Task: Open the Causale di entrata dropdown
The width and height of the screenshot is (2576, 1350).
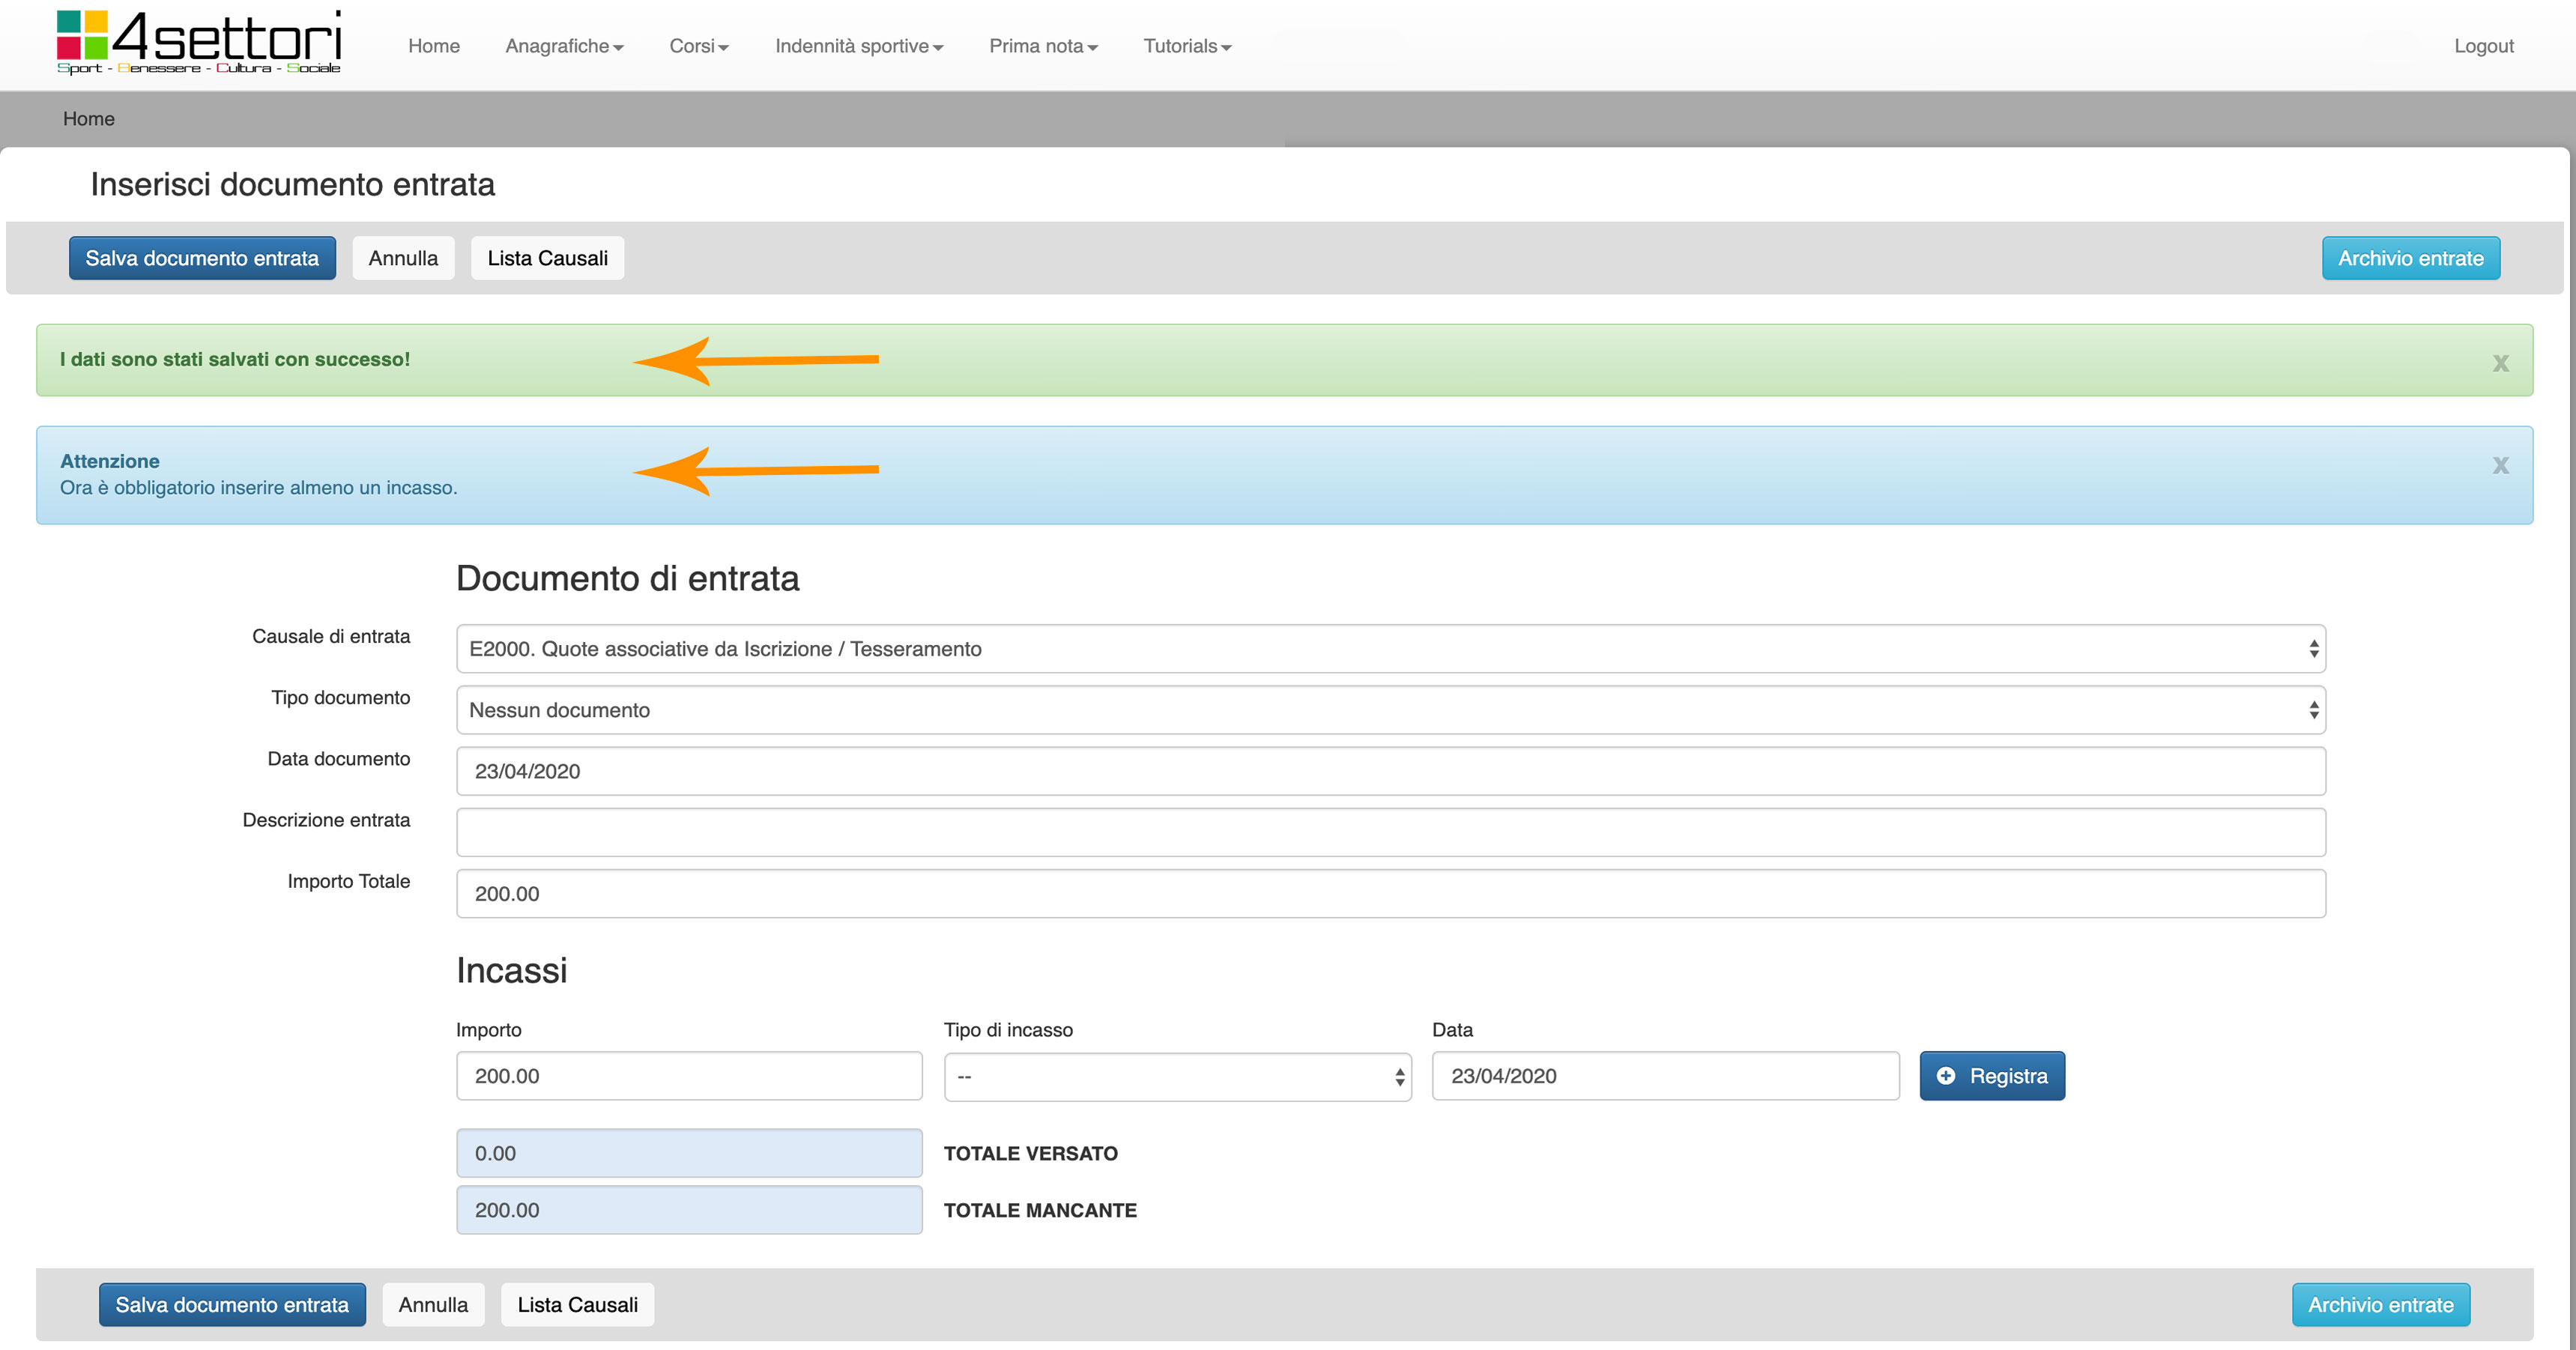Action: pyautogui.click(x=1390, y=649)
